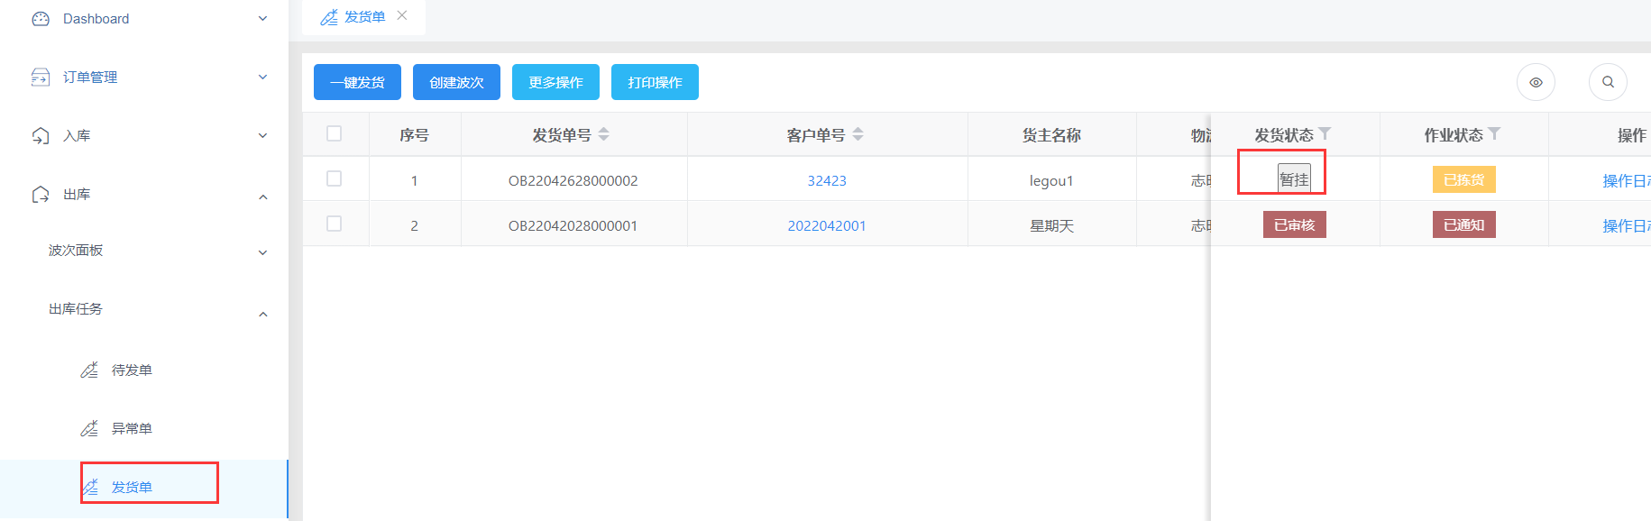Open customer order link 32423
The width and height of the screenshot is (1651, 521).
pos(827,180)
